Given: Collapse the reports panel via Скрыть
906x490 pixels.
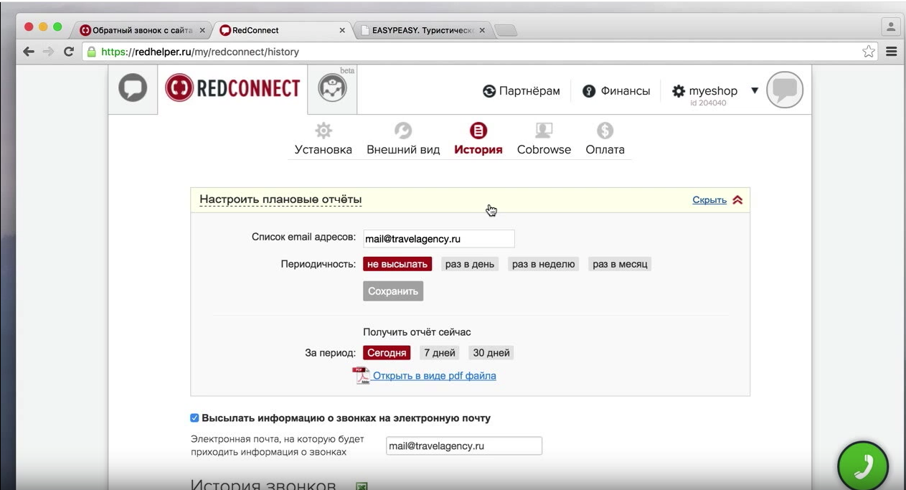Looking at the screenshot, I should click(709, 200).
